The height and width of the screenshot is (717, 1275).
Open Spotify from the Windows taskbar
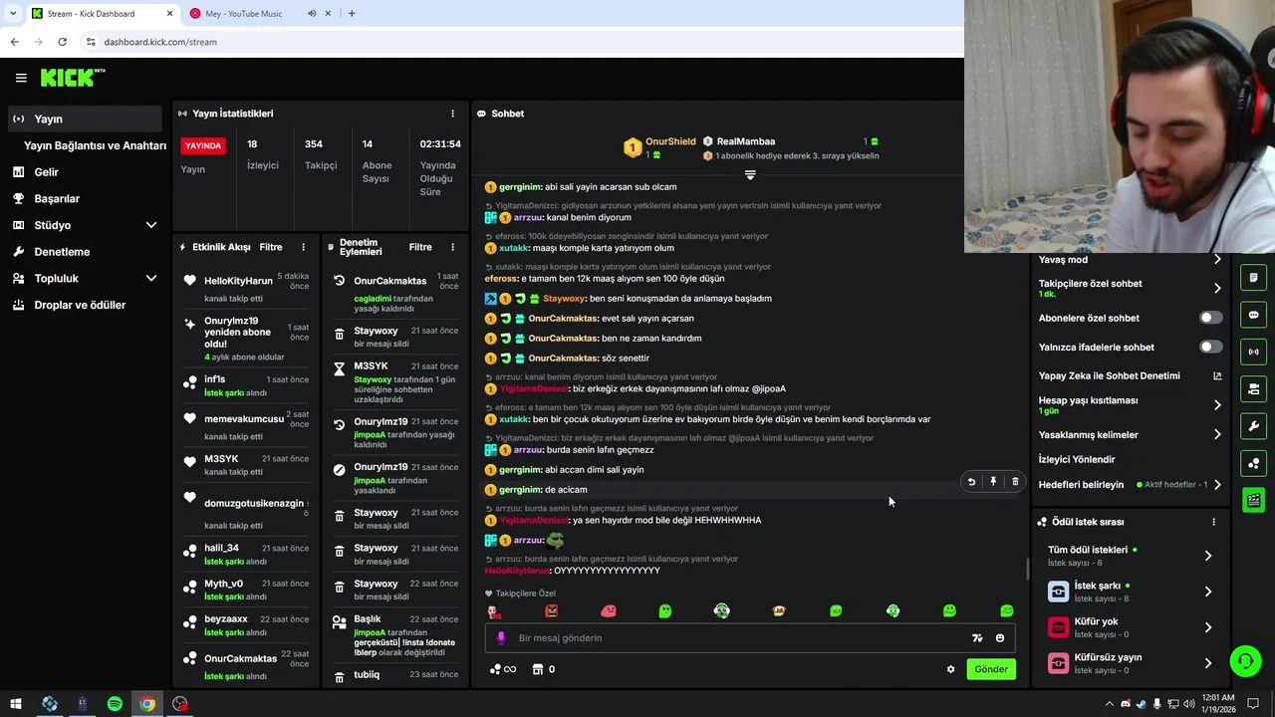(x=115, y=704)
